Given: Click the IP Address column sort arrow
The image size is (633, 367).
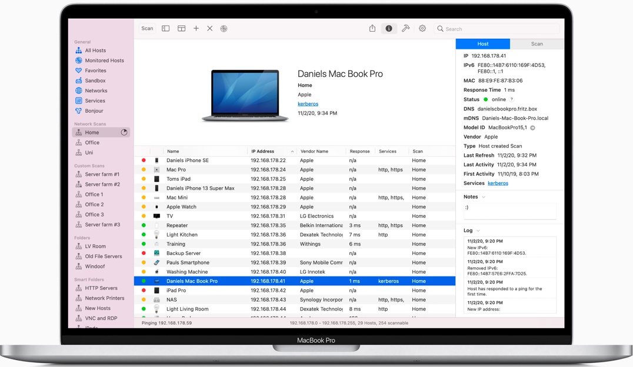Looking at the screenshot, I should pyautogui.click(x=292, y=151).
